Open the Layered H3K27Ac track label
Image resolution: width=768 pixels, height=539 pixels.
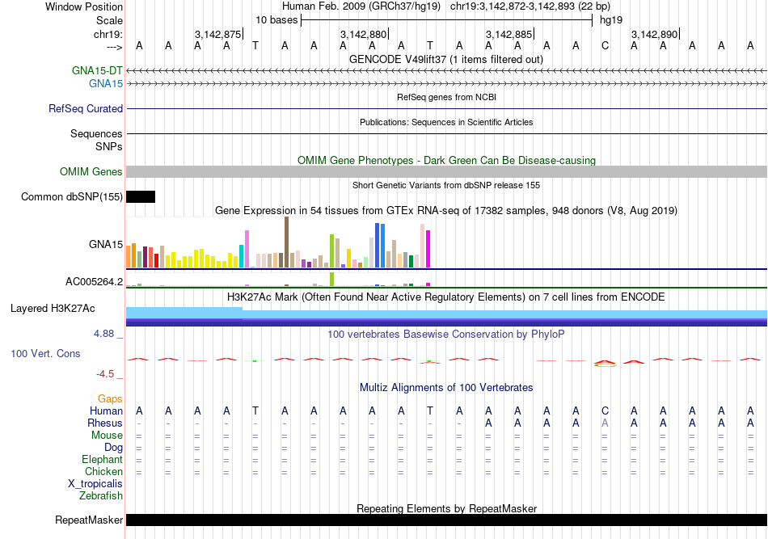pyautogui.click(x=53, y=308)
